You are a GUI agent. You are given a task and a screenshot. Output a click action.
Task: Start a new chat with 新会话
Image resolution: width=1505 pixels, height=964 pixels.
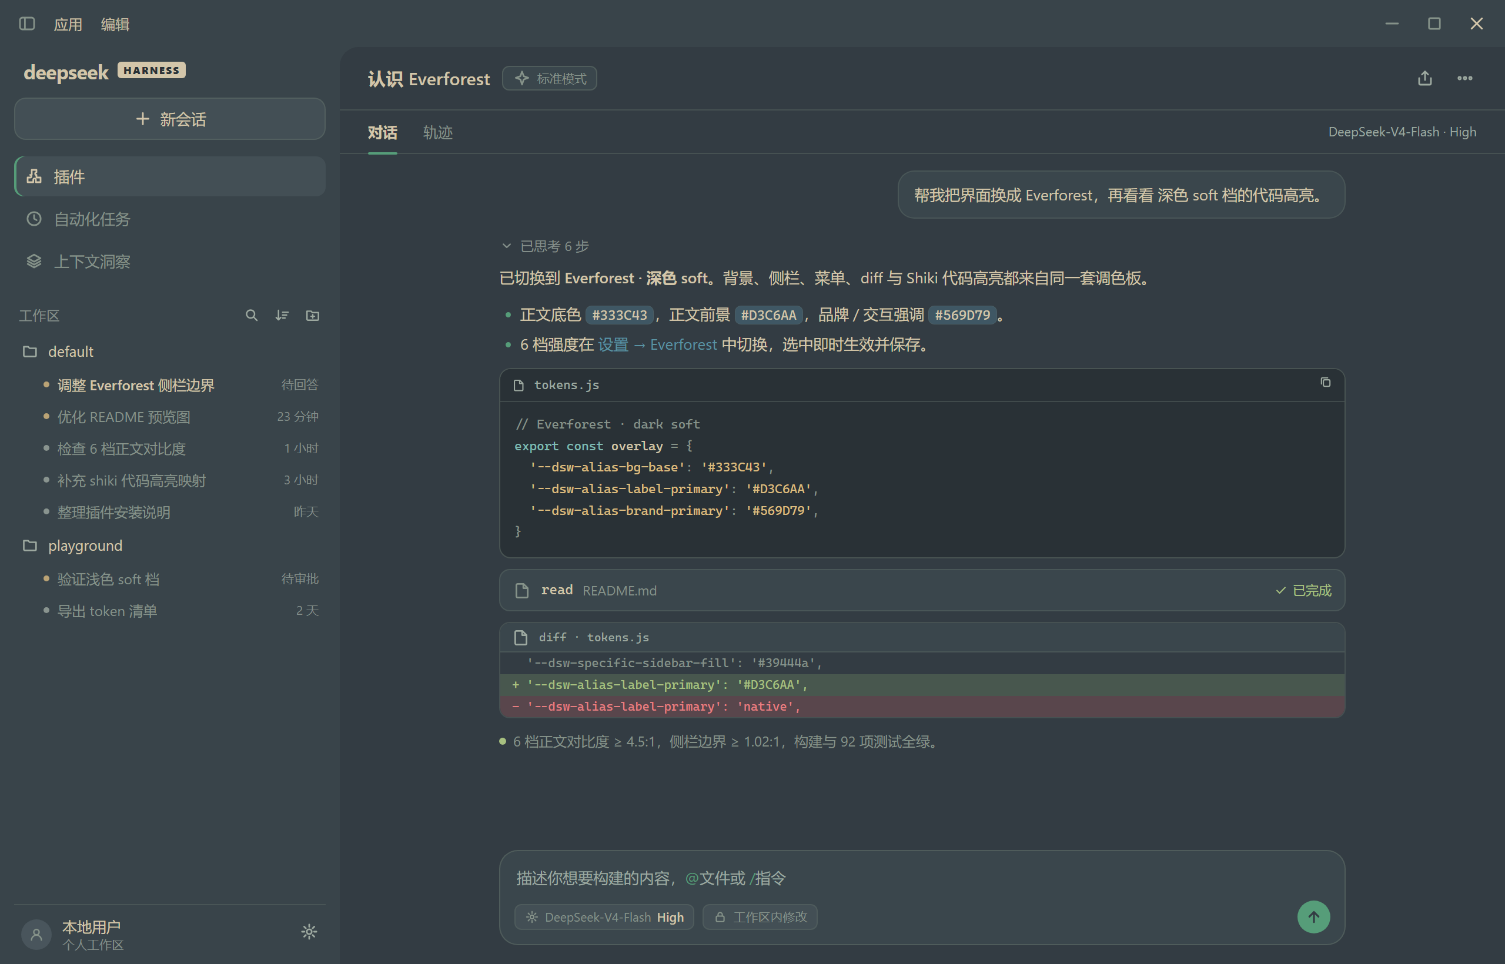point(170,119)
